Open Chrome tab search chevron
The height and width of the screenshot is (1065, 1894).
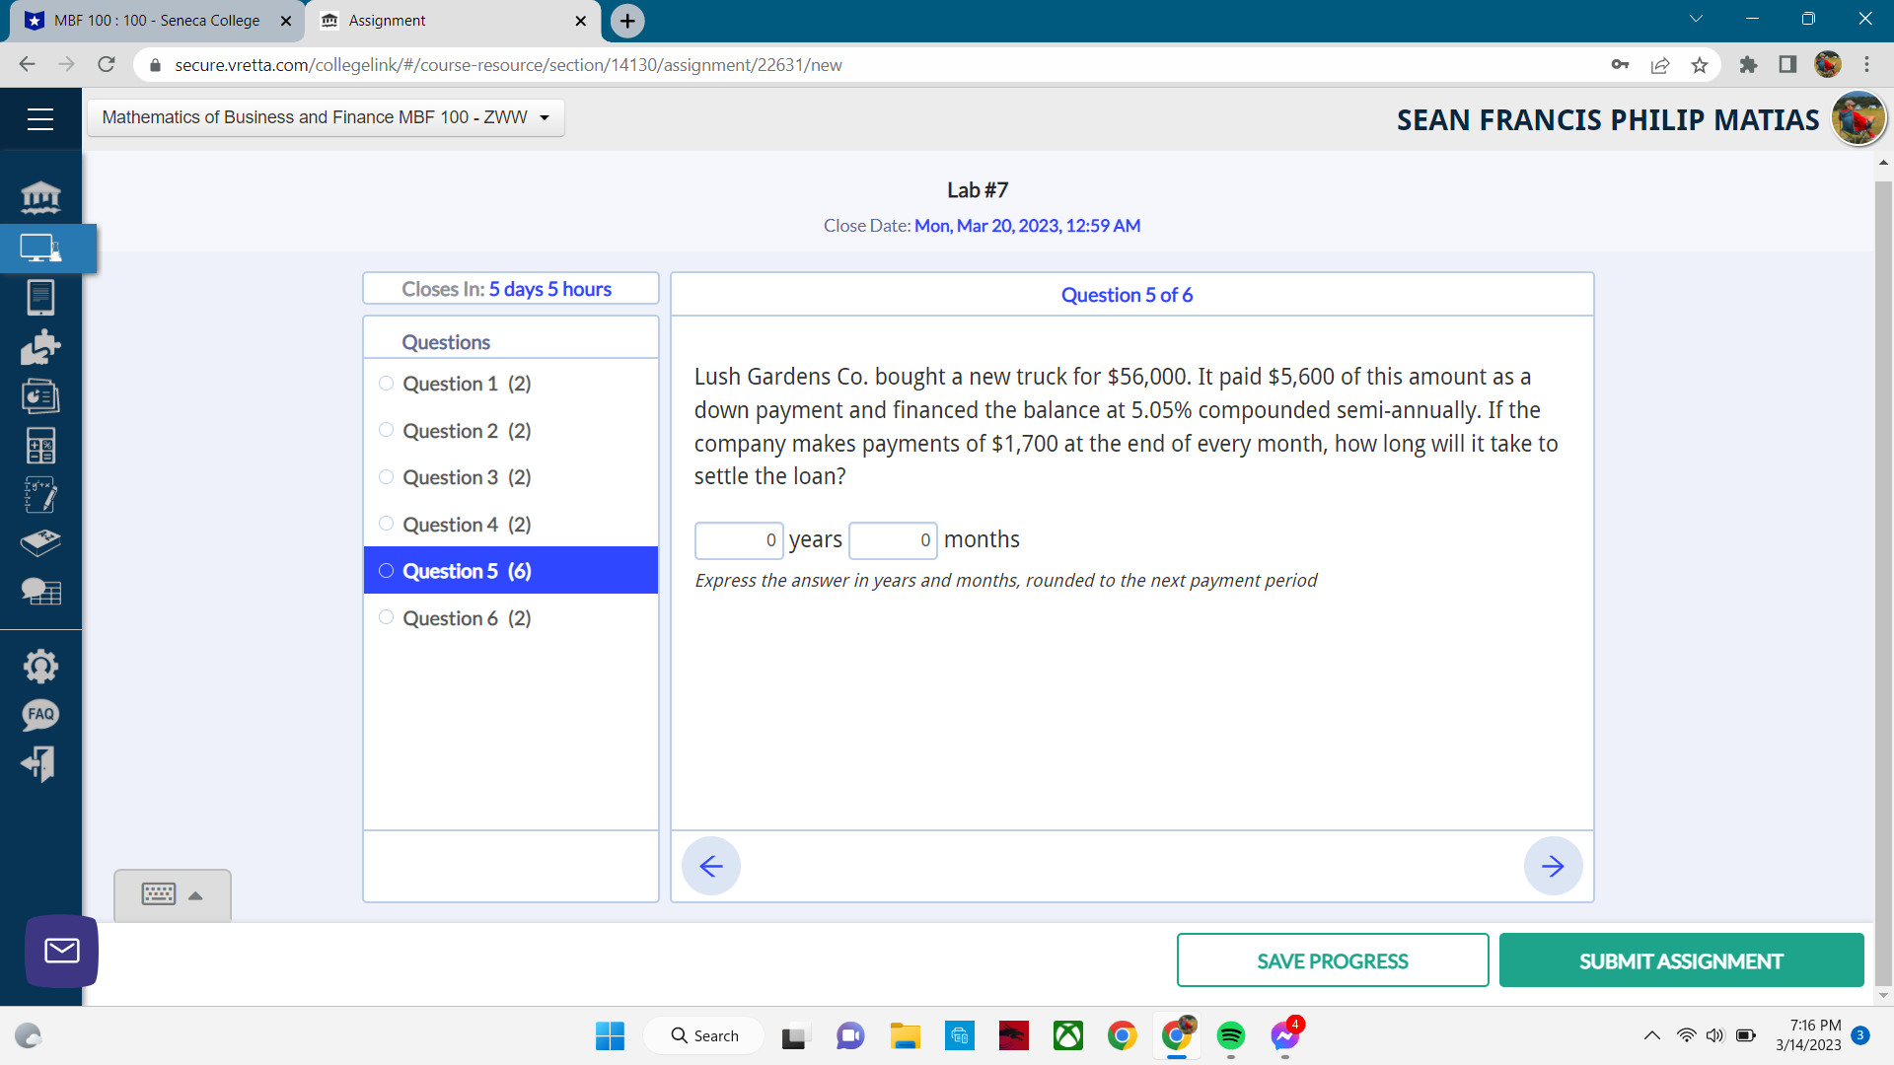click(x=1696, y=20)
